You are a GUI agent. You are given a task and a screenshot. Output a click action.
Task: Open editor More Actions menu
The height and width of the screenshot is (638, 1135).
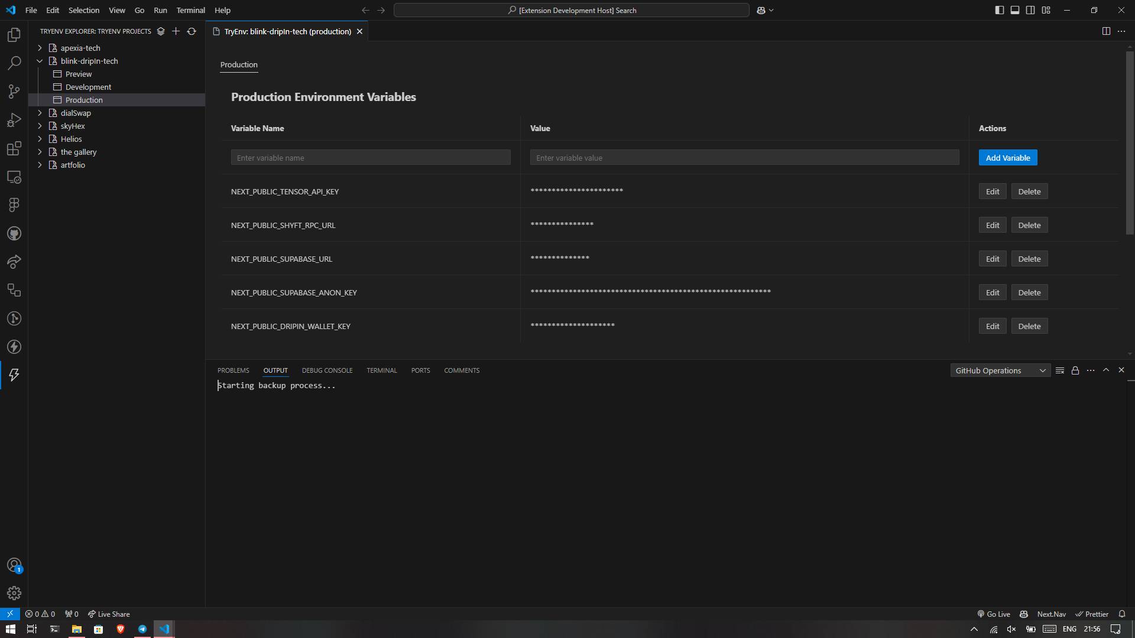coord(1121,31)
